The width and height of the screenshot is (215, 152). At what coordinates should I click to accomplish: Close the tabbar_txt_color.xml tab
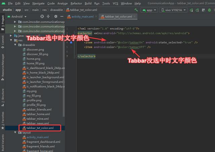tap(135, 16)
